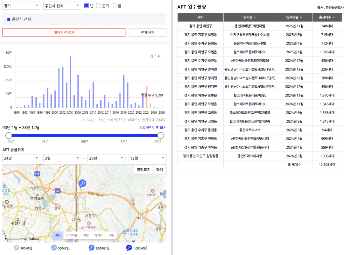
Task: Open the 28년 end year dropdown
Action: [x=106, y=158]
